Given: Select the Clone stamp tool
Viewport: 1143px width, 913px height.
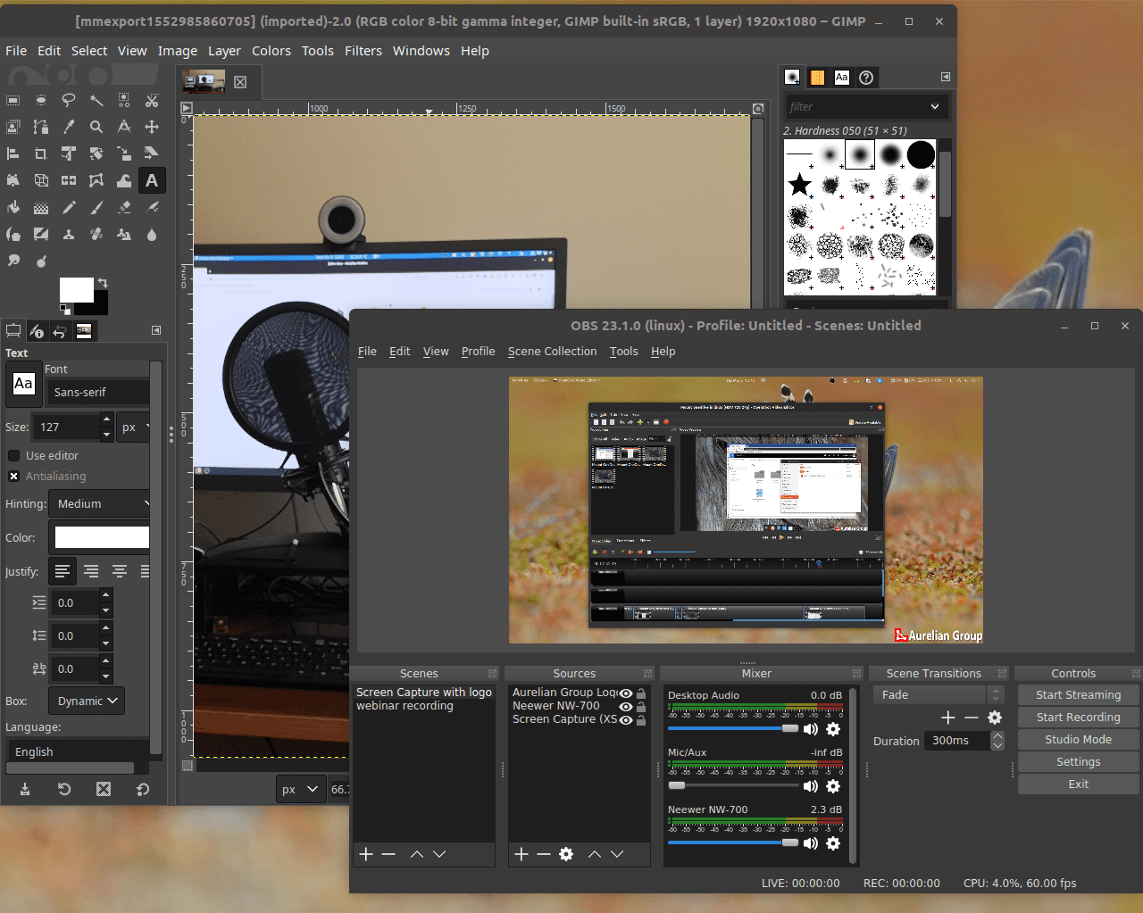Looking at the screenshot, I should [69, 234].
